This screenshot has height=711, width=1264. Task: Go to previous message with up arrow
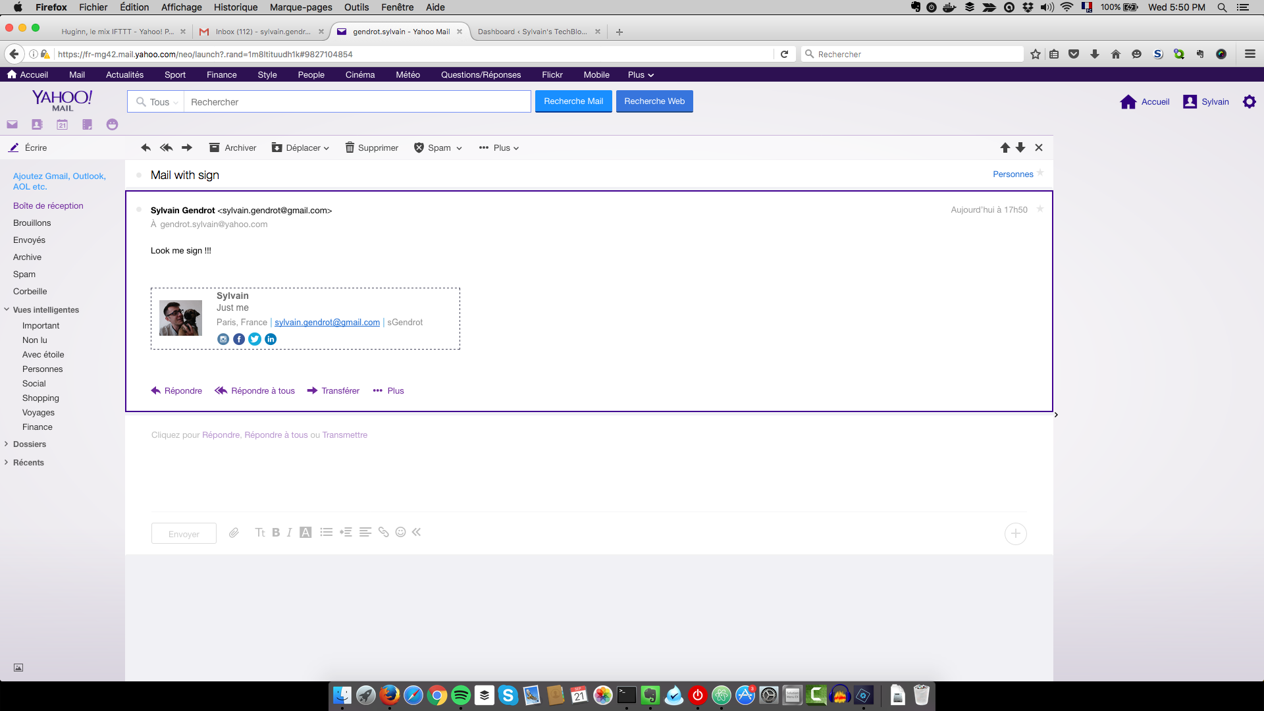click(1005, 147)
